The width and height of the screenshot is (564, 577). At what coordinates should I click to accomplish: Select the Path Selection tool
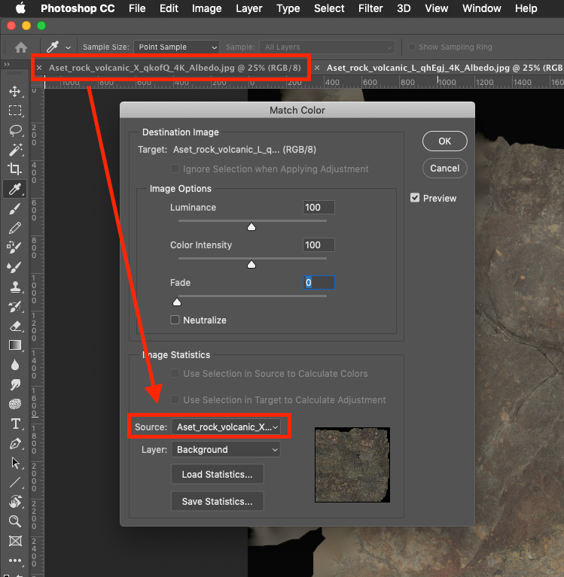15,463
